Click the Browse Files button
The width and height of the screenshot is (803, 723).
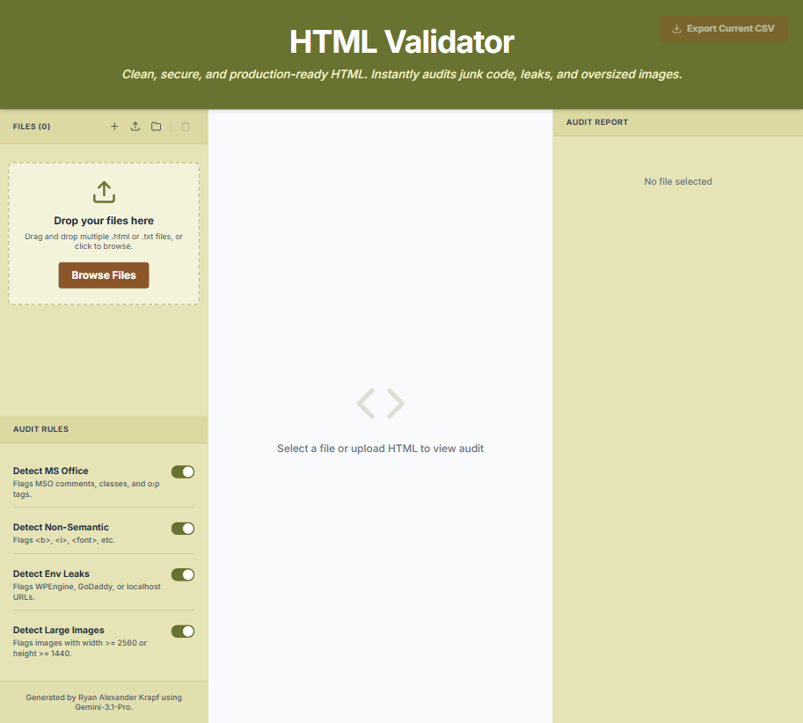click(x=104, y=275)
